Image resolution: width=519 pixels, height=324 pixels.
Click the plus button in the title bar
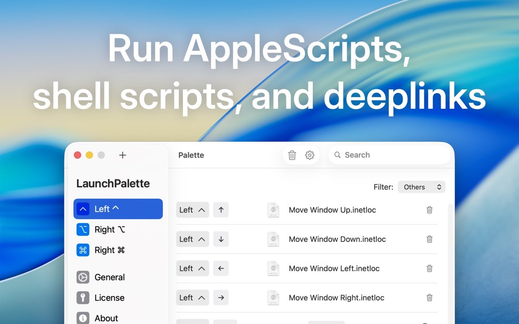(122, 155)
